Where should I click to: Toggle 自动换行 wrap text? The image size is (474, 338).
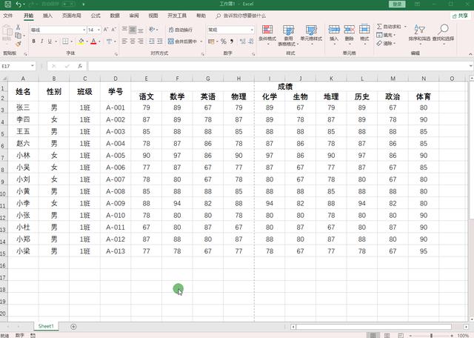181,30
